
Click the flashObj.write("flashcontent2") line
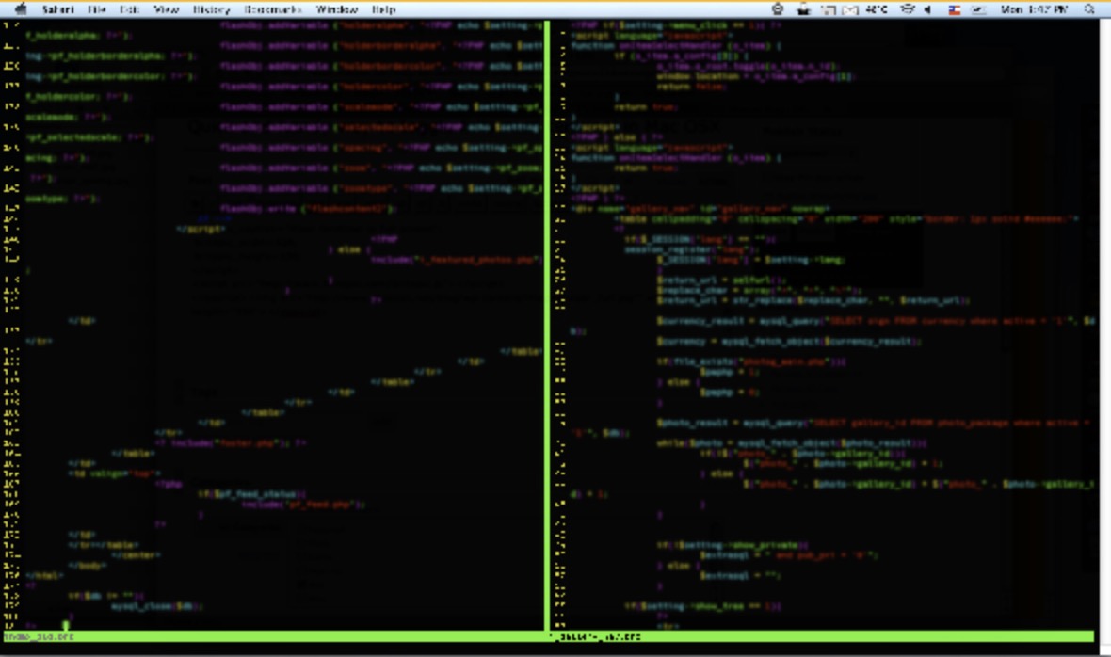coord(309,208)
